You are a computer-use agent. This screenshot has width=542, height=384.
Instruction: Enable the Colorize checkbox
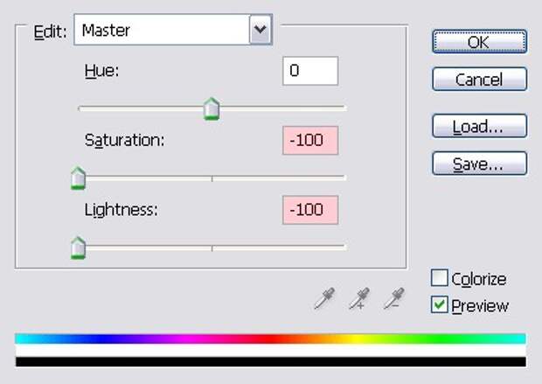click(x=440, y=279)
